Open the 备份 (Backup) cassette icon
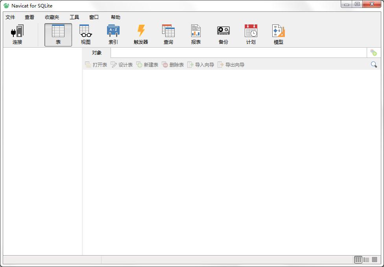 pyautogui.click(x=223, y=34)
